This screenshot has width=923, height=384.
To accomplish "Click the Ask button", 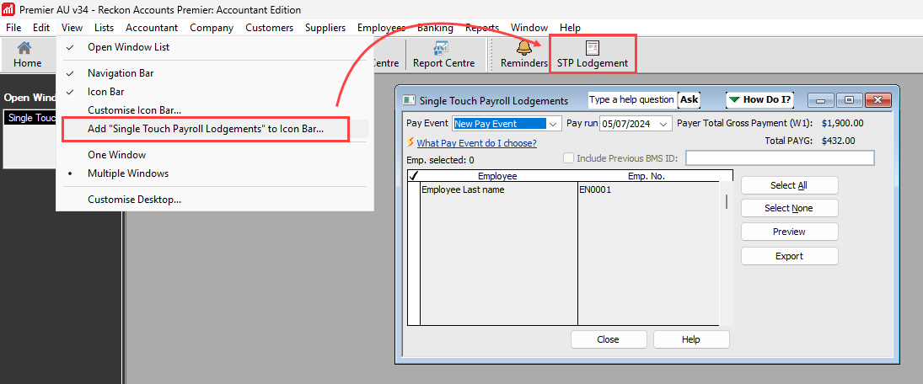I will click(x=689, y=99).
